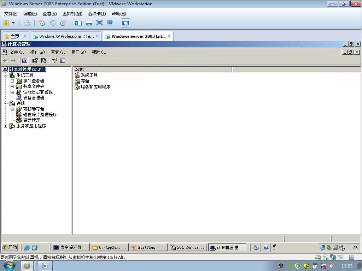The height and width of the screenshot is (271, 362).
Task: Click the 名称 column header
Action: [x=153, y=70]
